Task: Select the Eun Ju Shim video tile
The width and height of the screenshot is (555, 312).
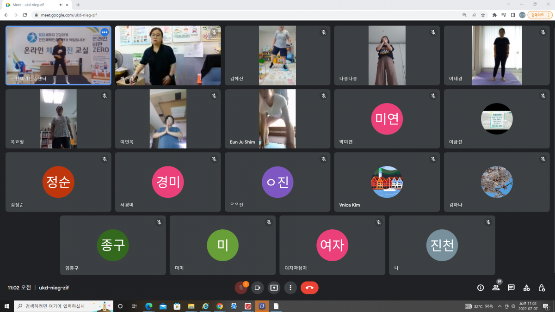Action: (277, 119)
